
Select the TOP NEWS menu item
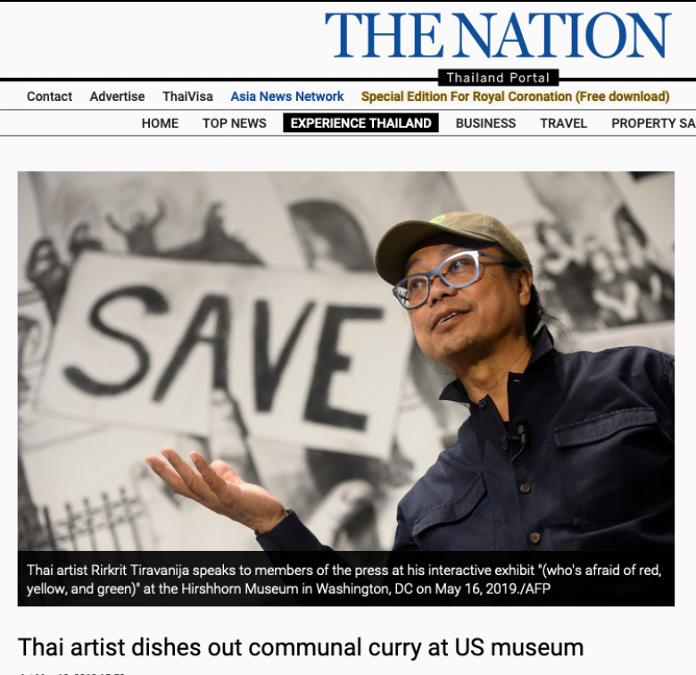[235, 123]
